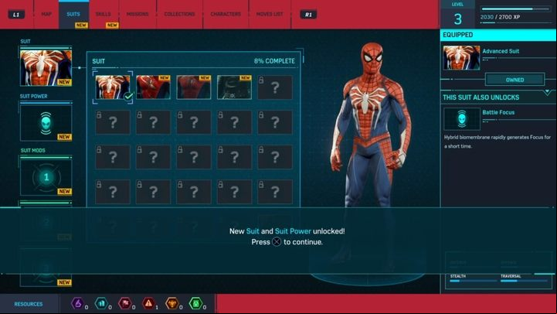This screenshot has height=314, width=557.
Task: Open the SUIT POWER slot icon
Action: tap(46, 123)
